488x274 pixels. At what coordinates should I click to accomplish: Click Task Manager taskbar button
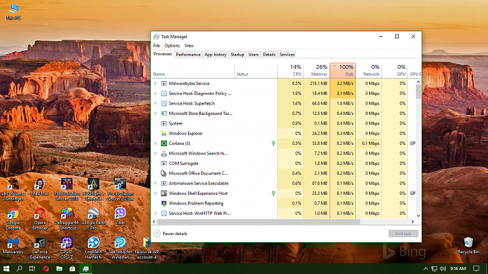[x=86, y=268]
